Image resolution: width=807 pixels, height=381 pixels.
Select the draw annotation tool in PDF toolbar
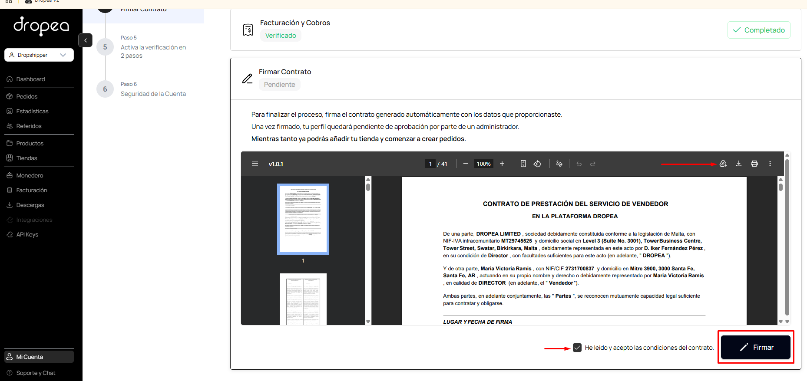click(559, 164)
